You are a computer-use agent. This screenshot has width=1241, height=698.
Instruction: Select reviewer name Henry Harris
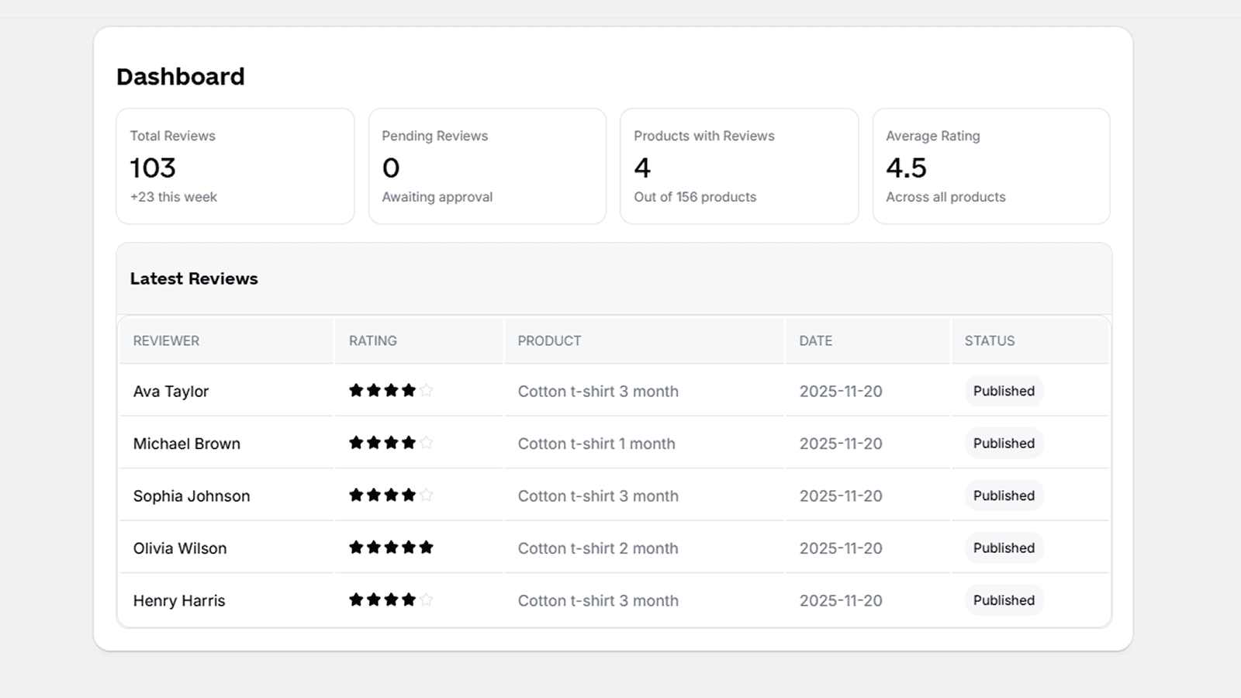(179, 600)
